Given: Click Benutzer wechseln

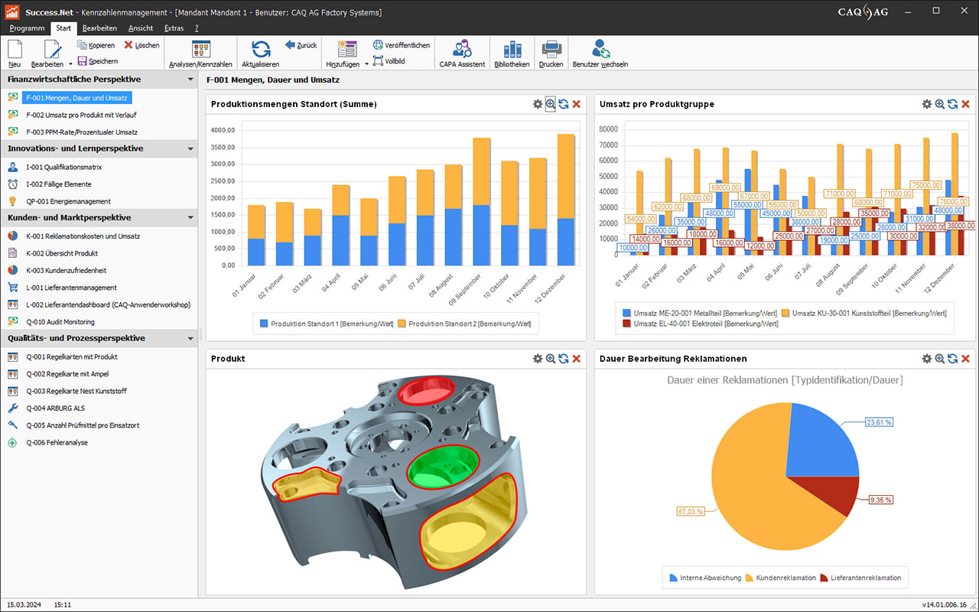Looking at the screenshot, I should pos(600,54).
